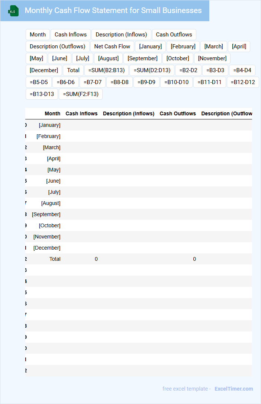The width and height of the screenshot is (261, 404).
Task: Click the =B4-D4 formula tag
Action: tap(242, 70)
